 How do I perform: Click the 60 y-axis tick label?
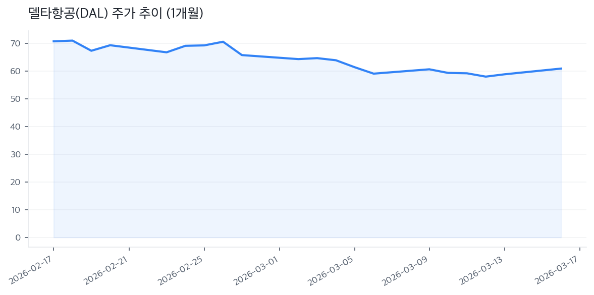15,71
